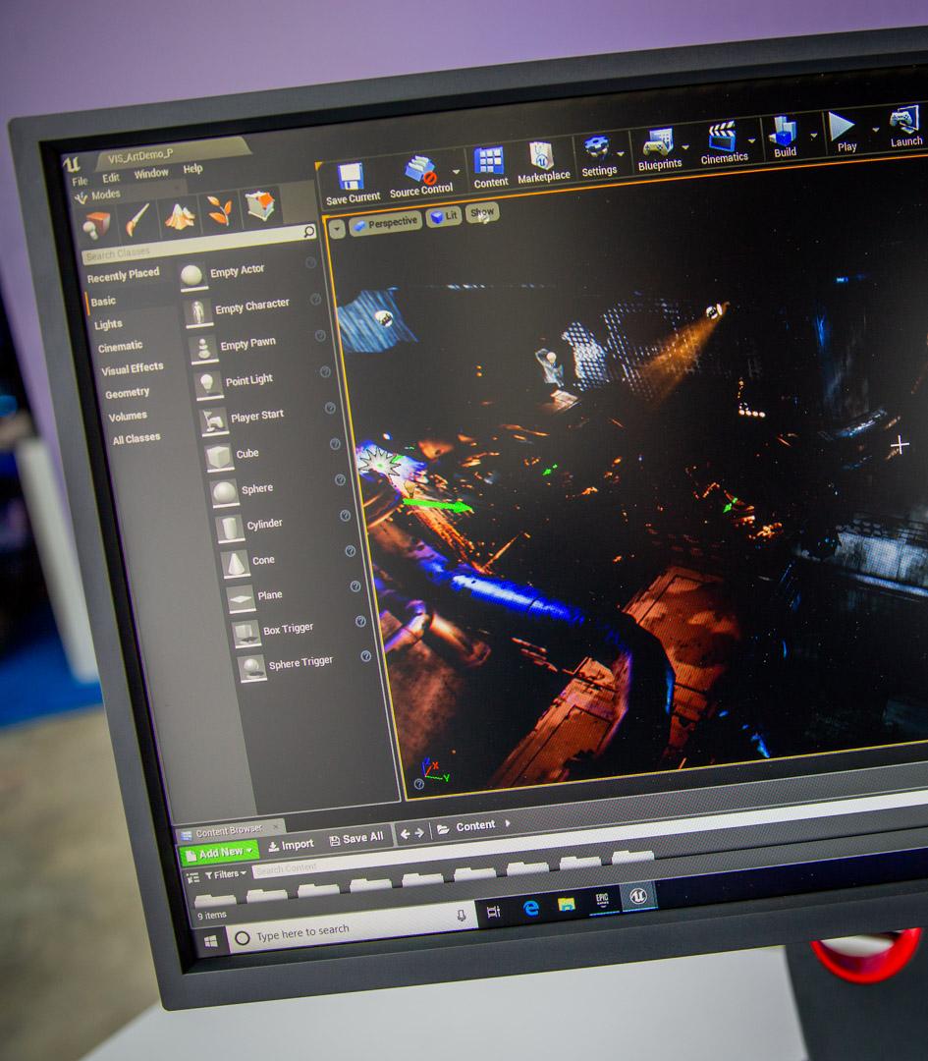The height and width of the screenshot is (1061, 928).
Task: Click the Point Light bulb icon
Action: click(208, 385)
